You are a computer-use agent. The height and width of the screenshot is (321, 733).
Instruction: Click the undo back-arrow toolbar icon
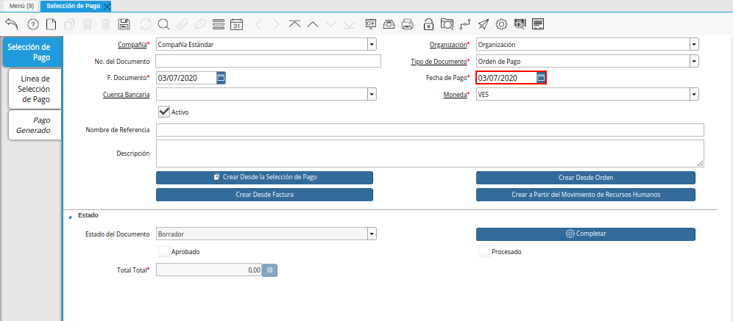[x=11, y=24]
